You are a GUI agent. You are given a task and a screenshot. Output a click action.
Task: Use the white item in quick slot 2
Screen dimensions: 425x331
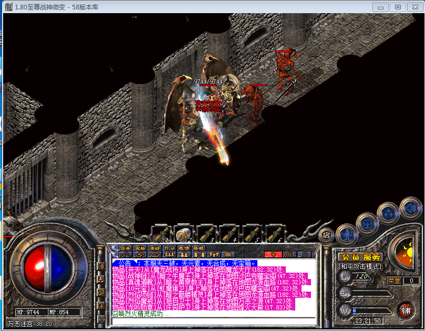pos(184,234)
